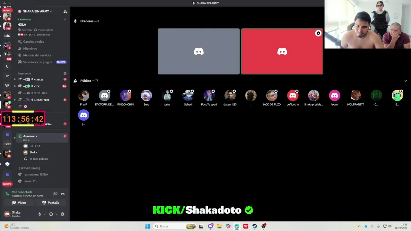Click the moderator badge on red tile
This screenshot has width=411, height=231.
pyautogui.click(x=318, y=33)
